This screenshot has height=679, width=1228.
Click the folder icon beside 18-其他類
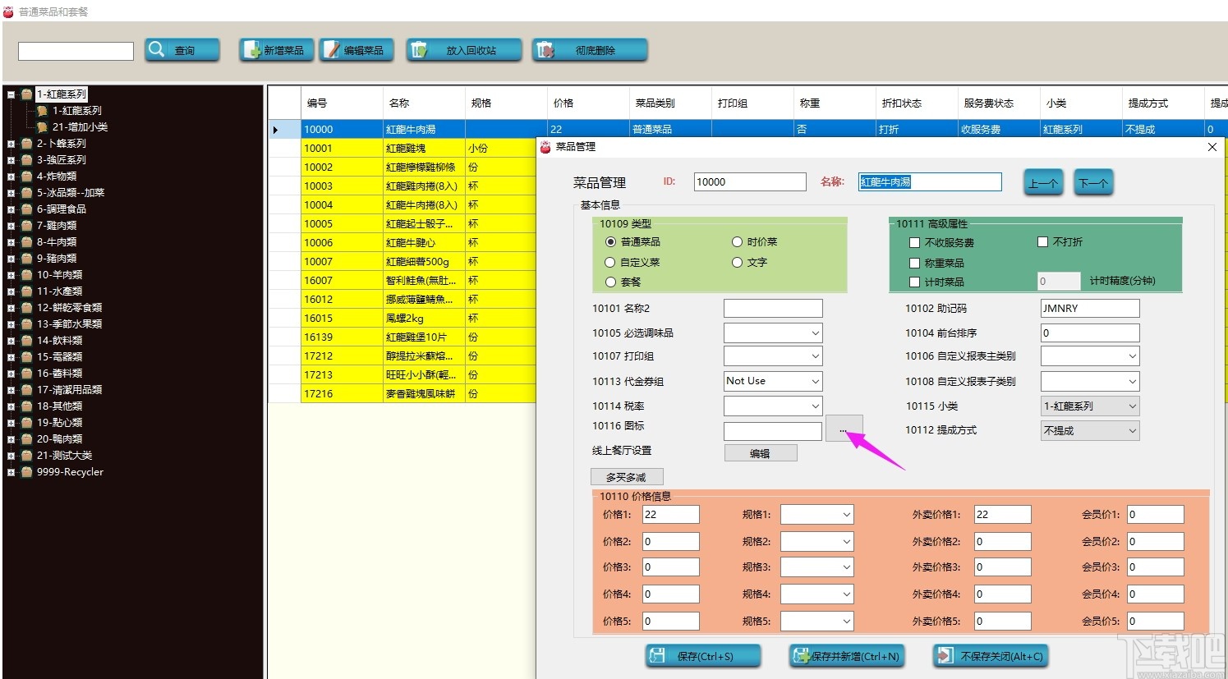(27, 406)
